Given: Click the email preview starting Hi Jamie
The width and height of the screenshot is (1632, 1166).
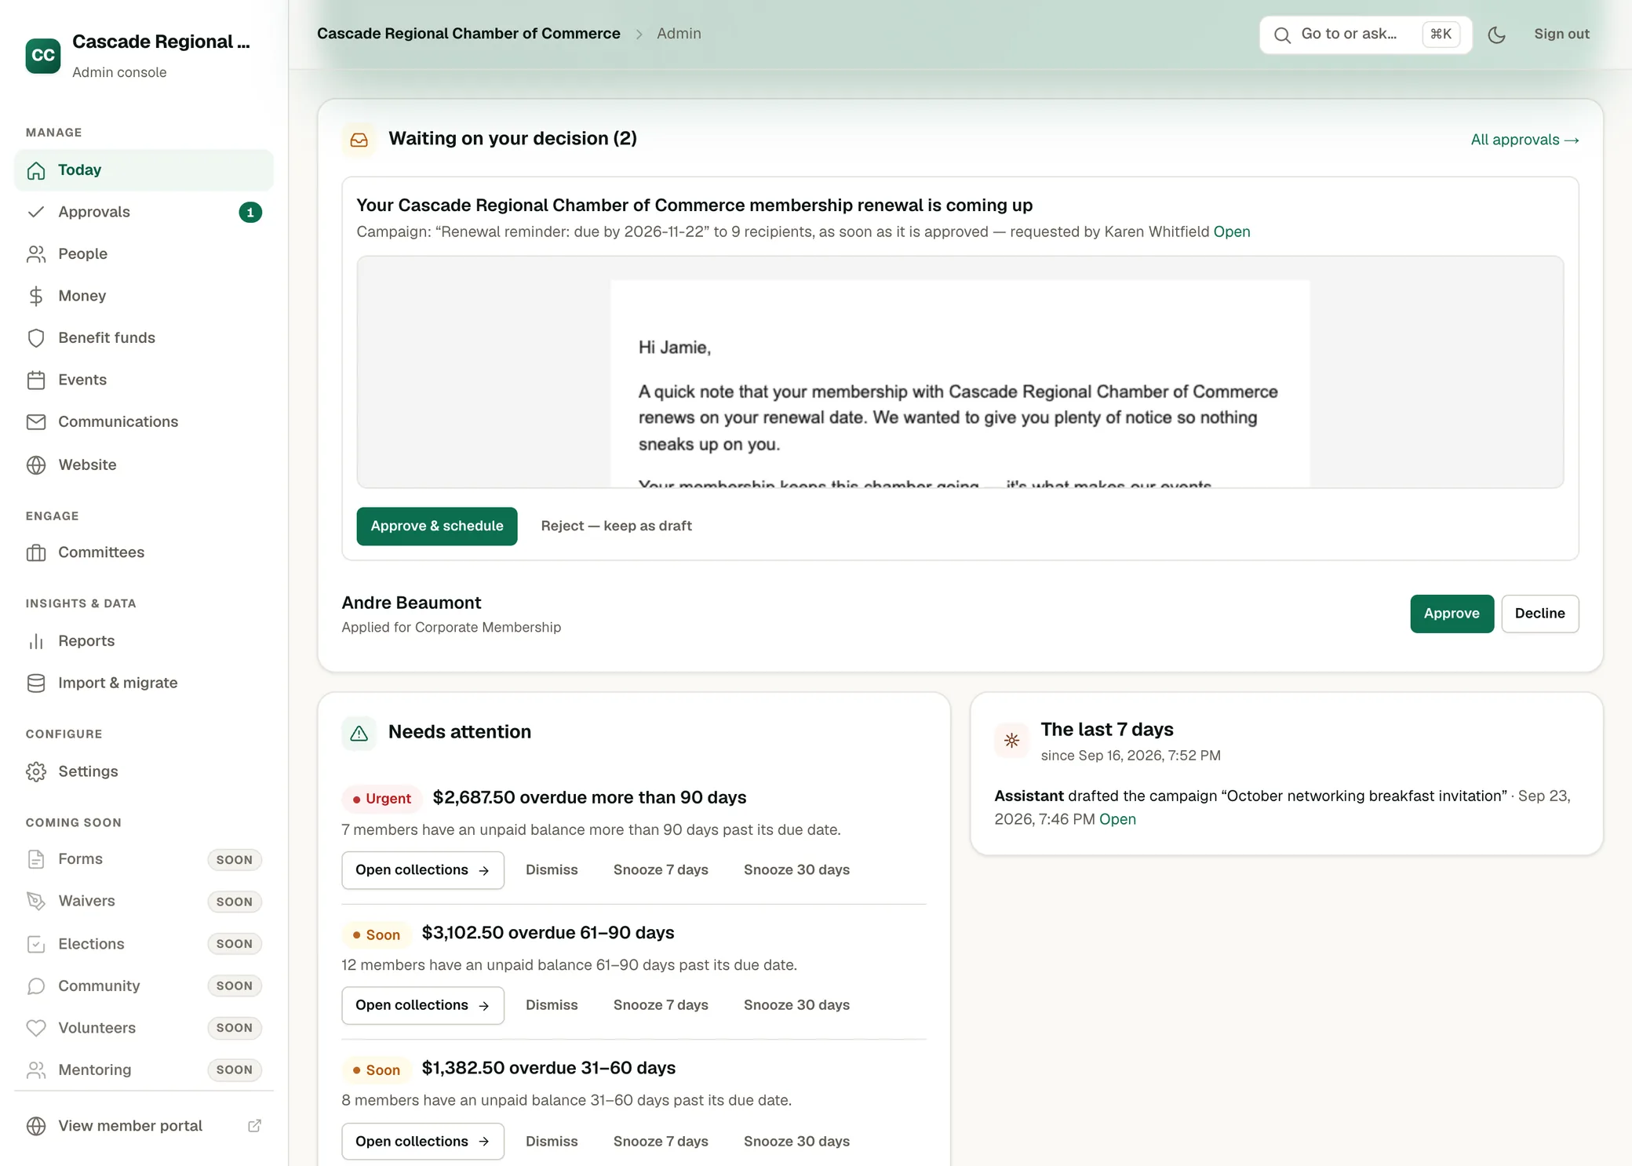Looking at the screenshot, I should point(960,372).
